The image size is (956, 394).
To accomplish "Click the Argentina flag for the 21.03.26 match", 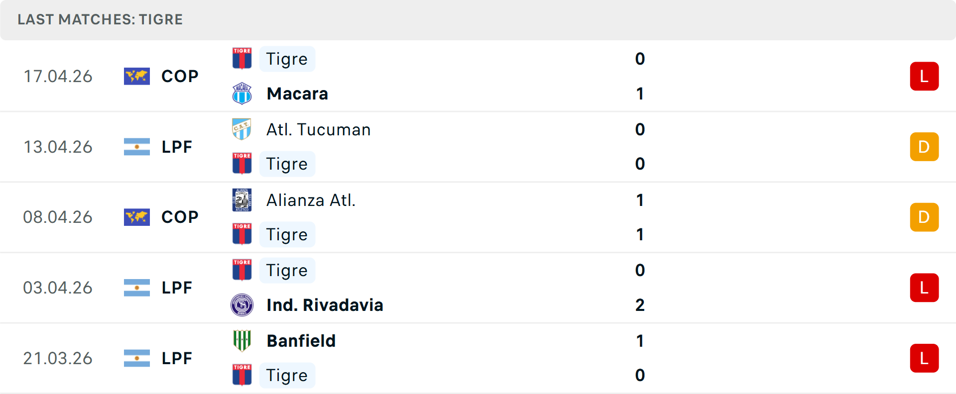I will click(137, 358).
